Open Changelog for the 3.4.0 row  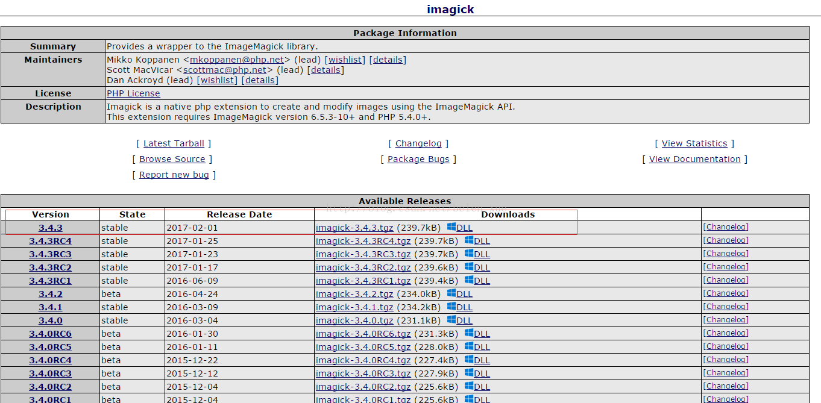[x=727, y=320]
